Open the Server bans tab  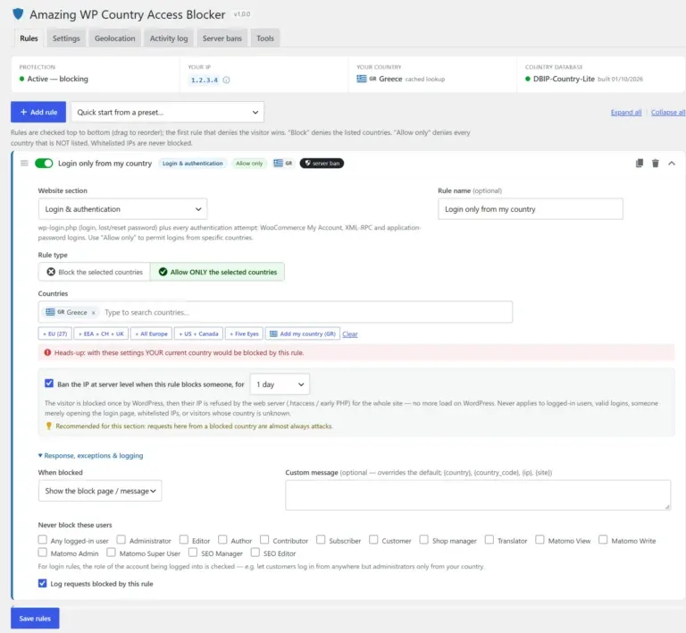click(x=222, y=38)
